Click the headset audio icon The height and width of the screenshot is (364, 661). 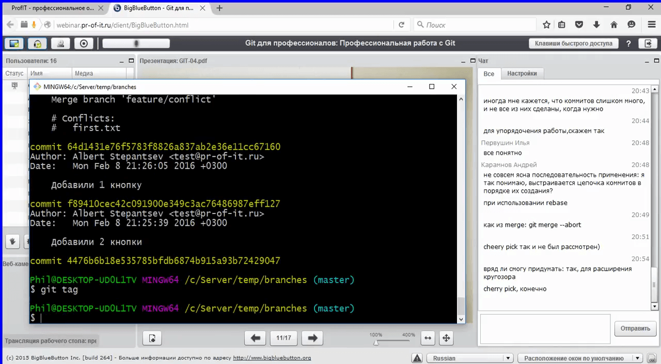point(37,44)
